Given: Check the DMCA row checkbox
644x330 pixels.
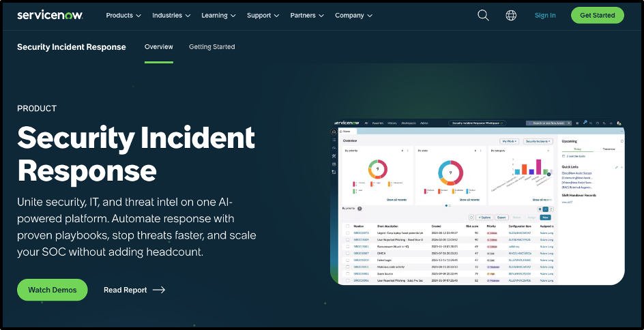Looking at the screenshot, I should [347, 253].
